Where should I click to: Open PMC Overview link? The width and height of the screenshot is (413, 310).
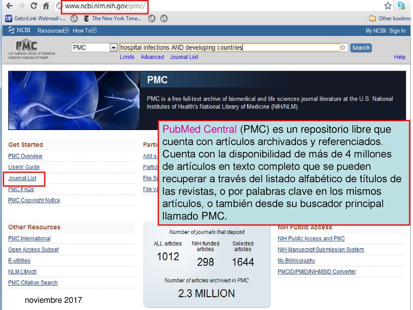[x=25, y=156]
